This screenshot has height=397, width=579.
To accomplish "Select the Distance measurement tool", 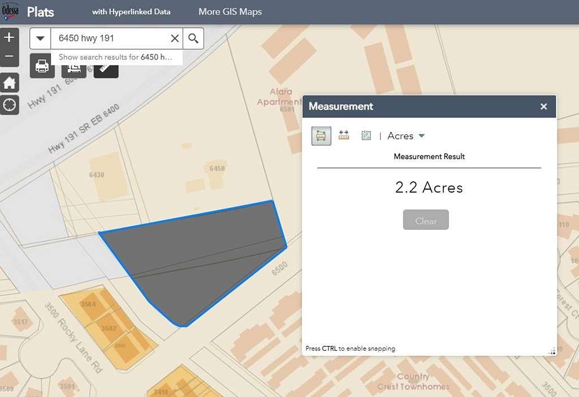I will [343, 136].
